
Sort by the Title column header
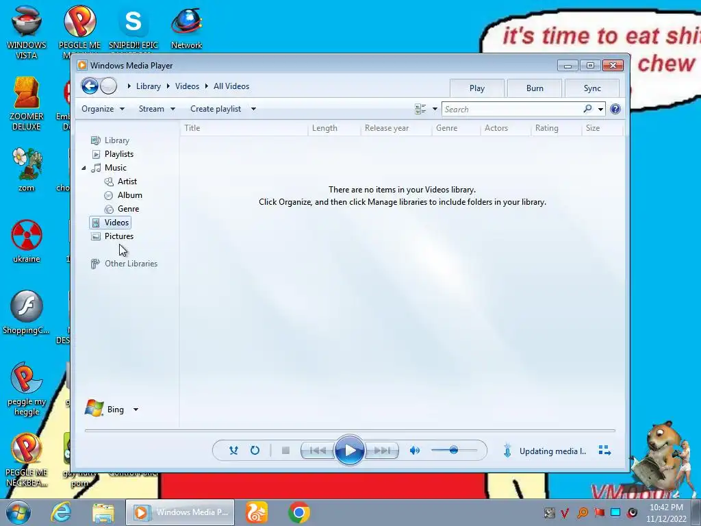tap(244, 128)
